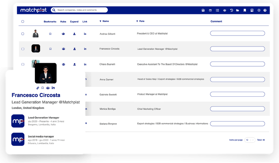Click the Total 49 text
Screen dimensions: 279x163
261,140
